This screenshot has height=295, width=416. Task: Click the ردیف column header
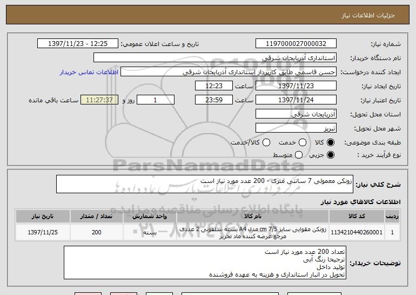pos(392,217)
